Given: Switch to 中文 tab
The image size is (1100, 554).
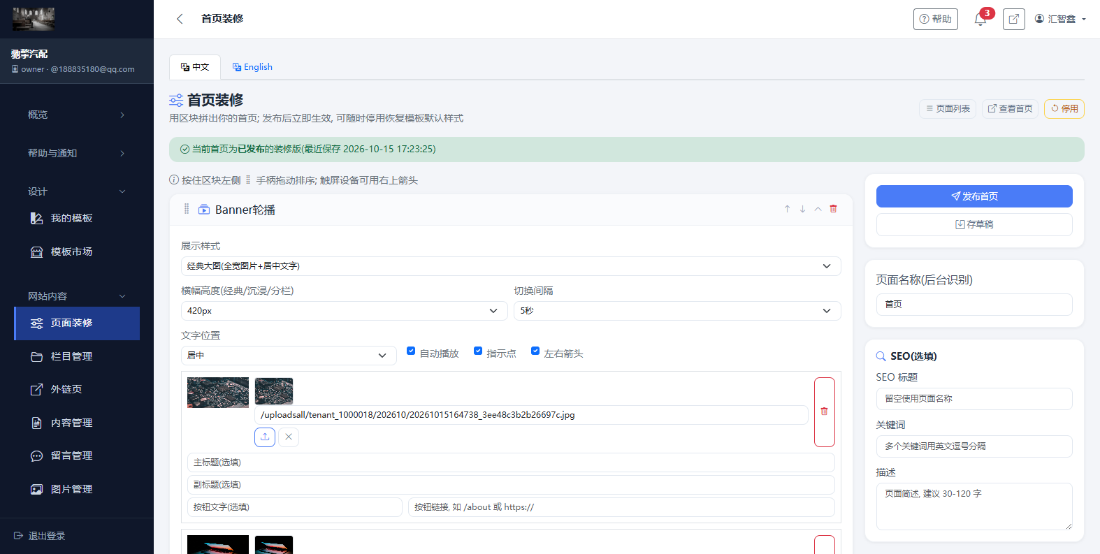Looking at the screenshot, I should 195,67.
